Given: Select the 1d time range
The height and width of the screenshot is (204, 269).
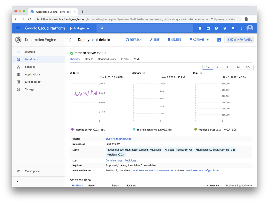Looking at the screenshot, I should point(228,67).
